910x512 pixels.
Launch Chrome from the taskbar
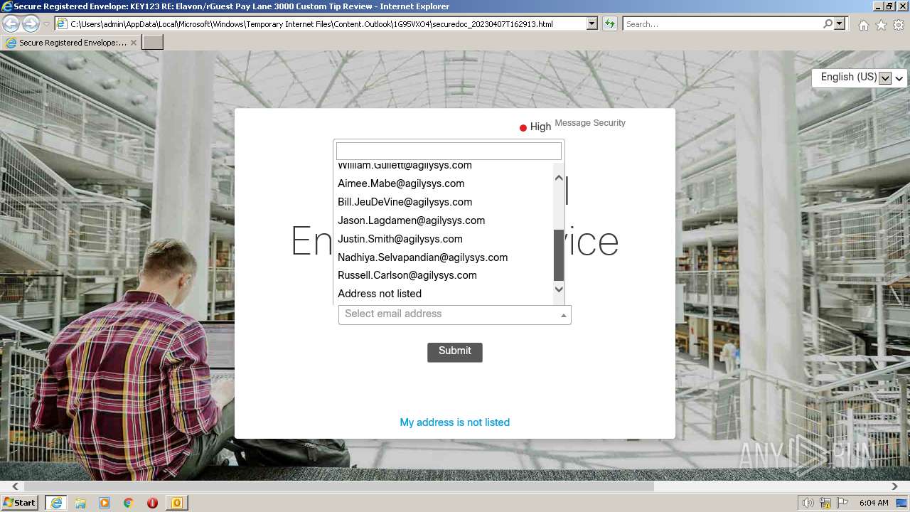129,503
